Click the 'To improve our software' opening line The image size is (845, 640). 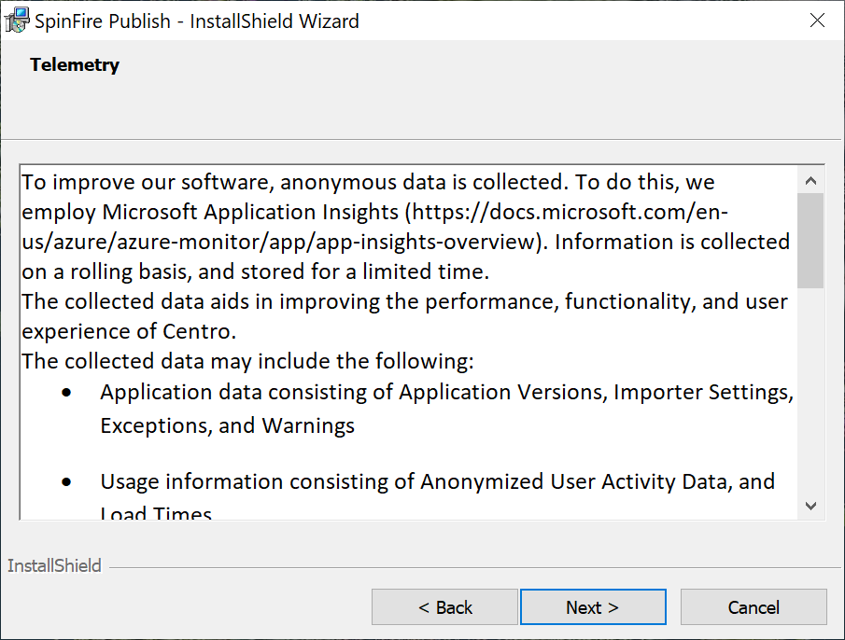coord(368,182)
